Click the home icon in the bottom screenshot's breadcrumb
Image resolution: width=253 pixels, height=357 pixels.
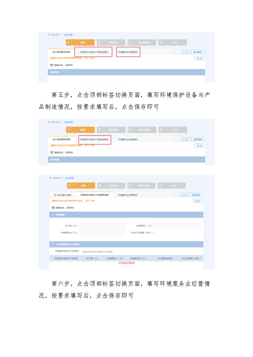[50, 178]
